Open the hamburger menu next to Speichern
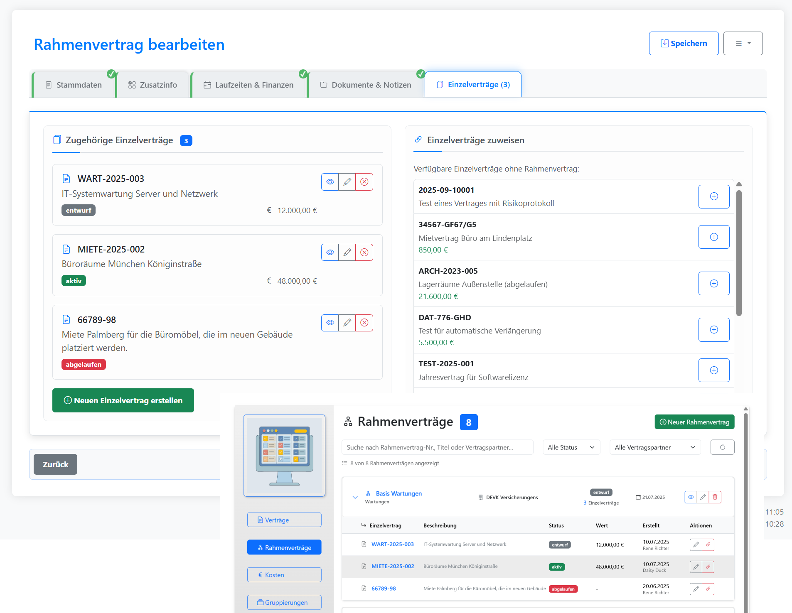 [x=743, y=43]
